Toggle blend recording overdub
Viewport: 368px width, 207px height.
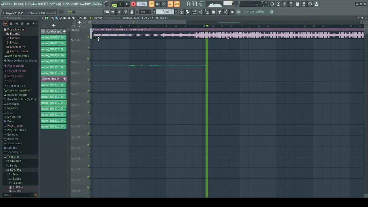(170, 4)
